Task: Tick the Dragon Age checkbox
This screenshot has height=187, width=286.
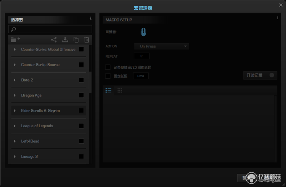Action: 82,95
